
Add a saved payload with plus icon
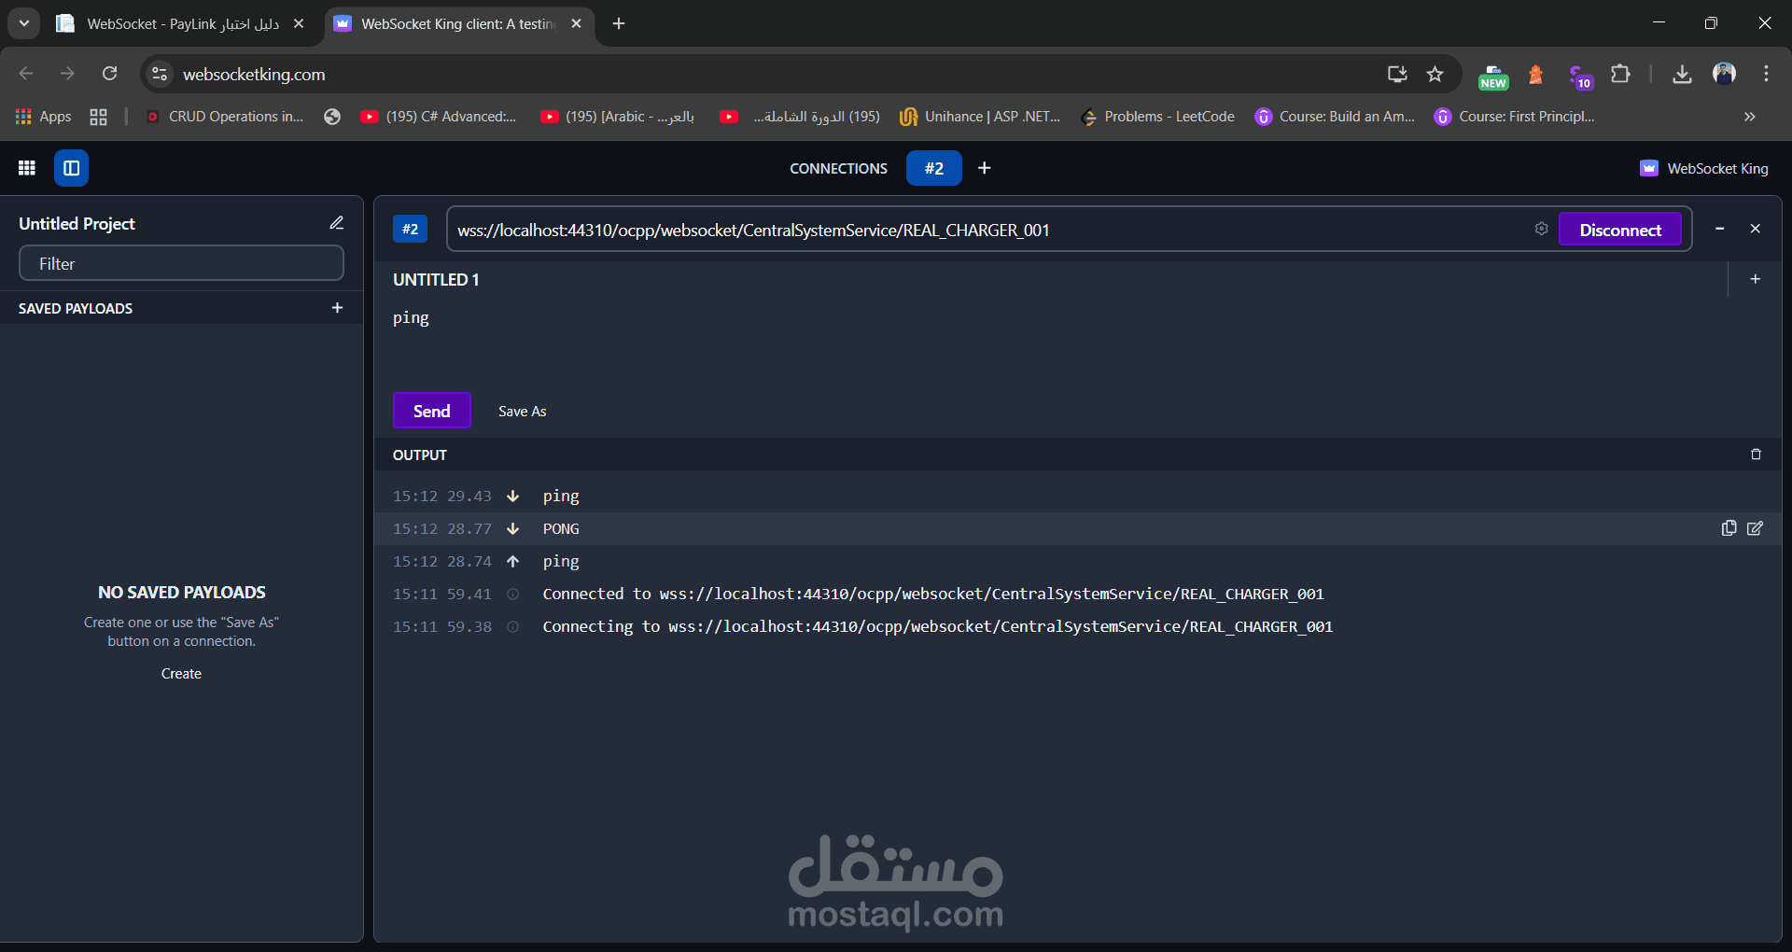[x=337, y=308]
